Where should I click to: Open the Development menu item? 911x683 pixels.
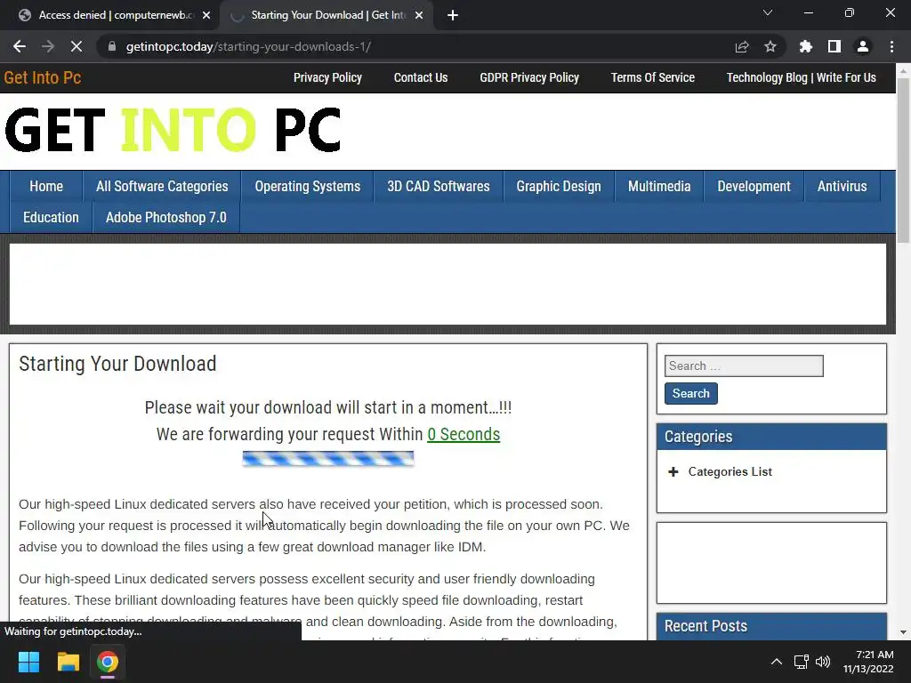click(754, 187)
